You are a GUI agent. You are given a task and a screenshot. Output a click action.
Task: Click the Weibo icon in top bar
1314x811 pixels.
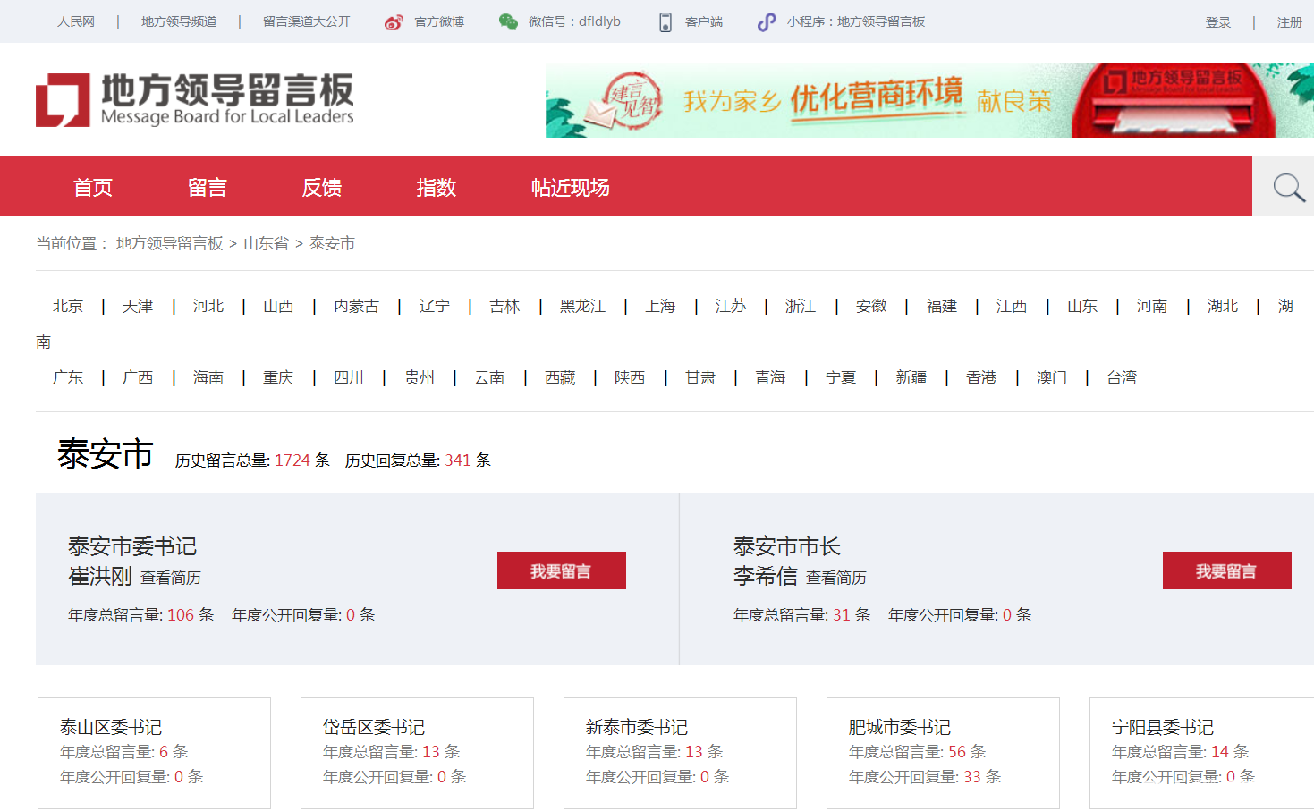pyautogui.click(x=394, y=22)
